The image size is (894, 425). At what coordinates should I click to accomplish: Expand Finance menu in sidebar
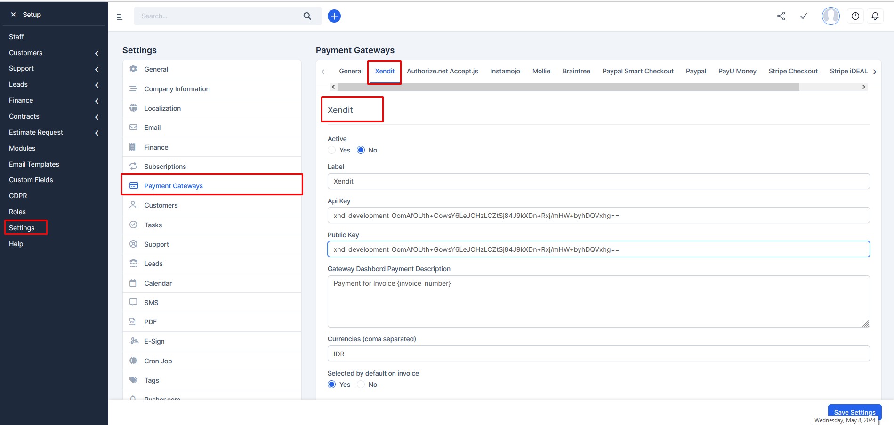[x=97, y=101]
